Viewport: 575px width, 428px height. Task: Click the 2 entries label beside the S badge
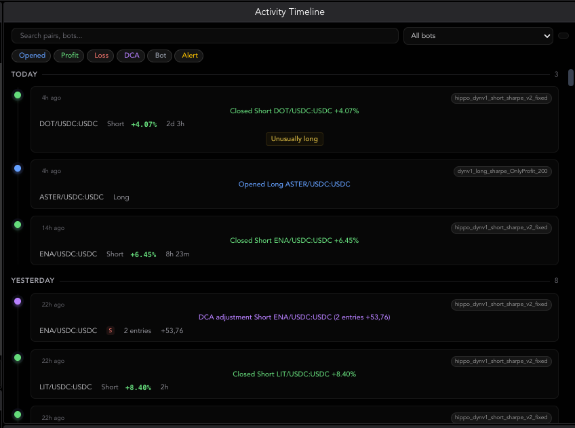(x=138, y=331)
